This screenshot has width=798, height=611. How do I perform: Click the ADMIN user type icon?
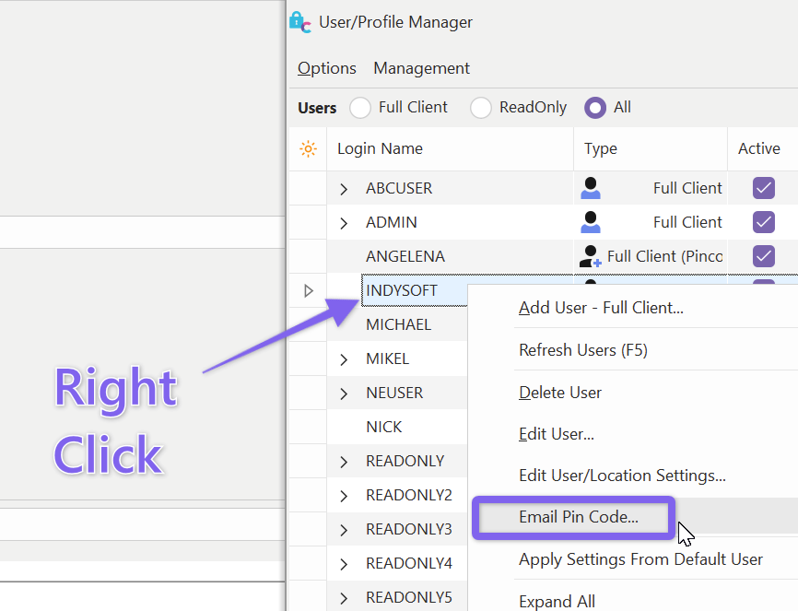(x=591, y=222)
